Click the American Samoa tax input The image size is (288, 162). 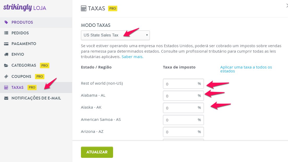[183, 120]
